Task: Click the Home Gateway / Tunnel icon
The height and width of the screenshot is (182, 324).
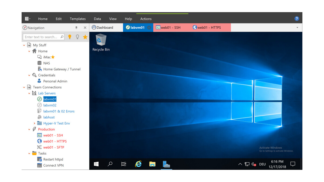Action: [x=39, y=69]
